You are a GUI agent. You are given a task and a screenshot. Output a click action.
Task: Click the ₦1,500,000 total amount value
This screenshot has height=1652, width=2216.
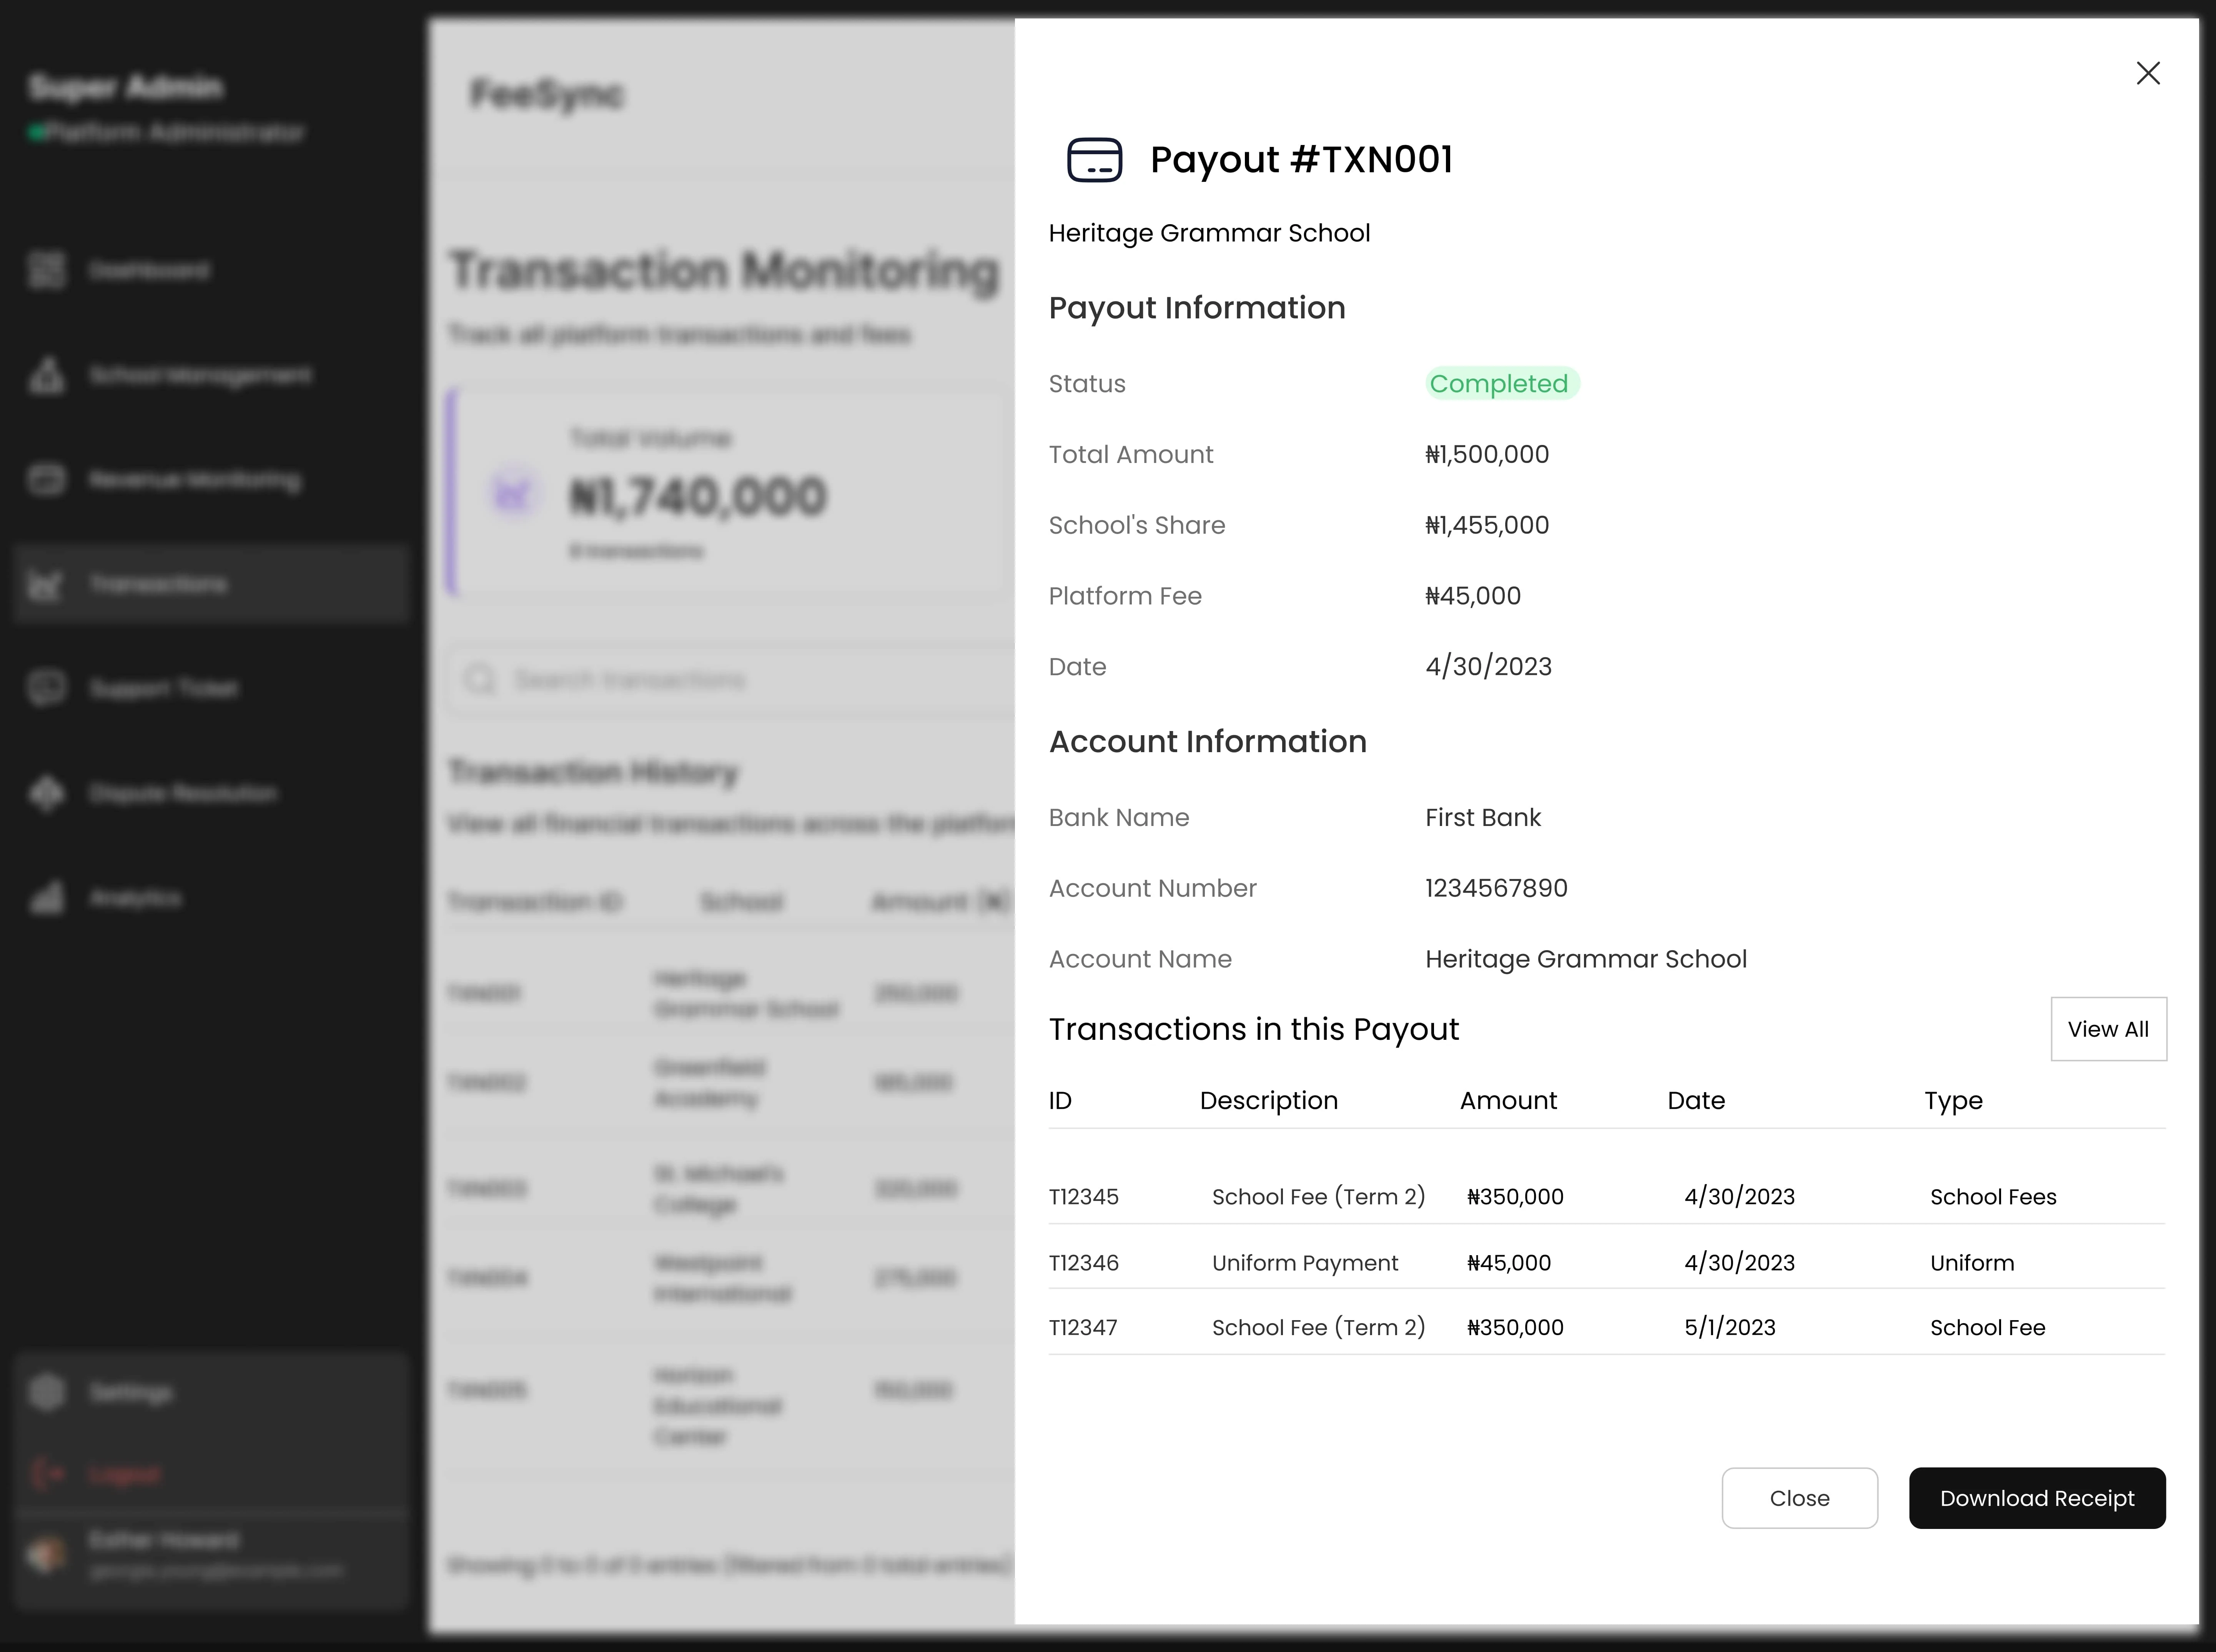pos(1487,454)
